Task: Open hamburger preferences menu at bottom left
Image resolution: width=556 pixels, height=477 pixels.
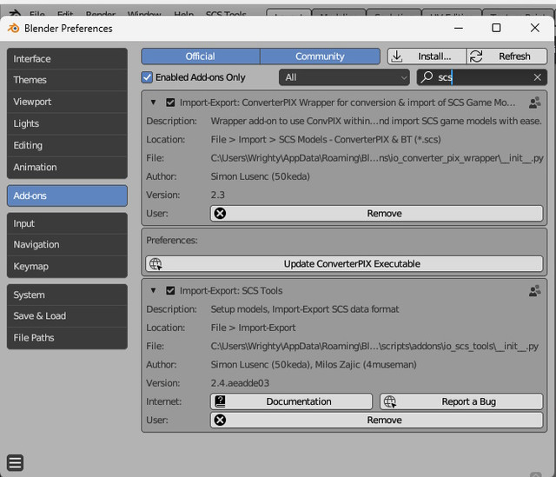Action: [16, 462]
